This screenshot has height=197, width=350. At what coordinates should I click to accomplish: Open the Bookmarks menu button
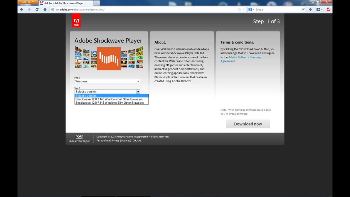pyautogui.click(x=319, y=10)
